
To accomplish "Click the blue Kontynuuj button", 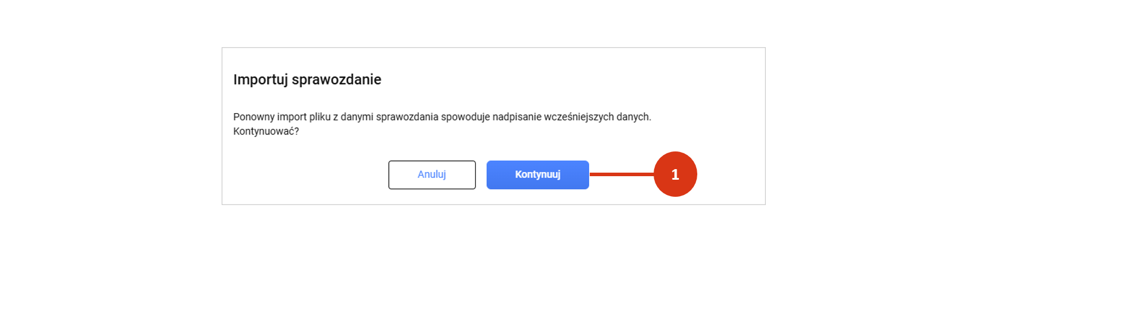I will (537, 174).
